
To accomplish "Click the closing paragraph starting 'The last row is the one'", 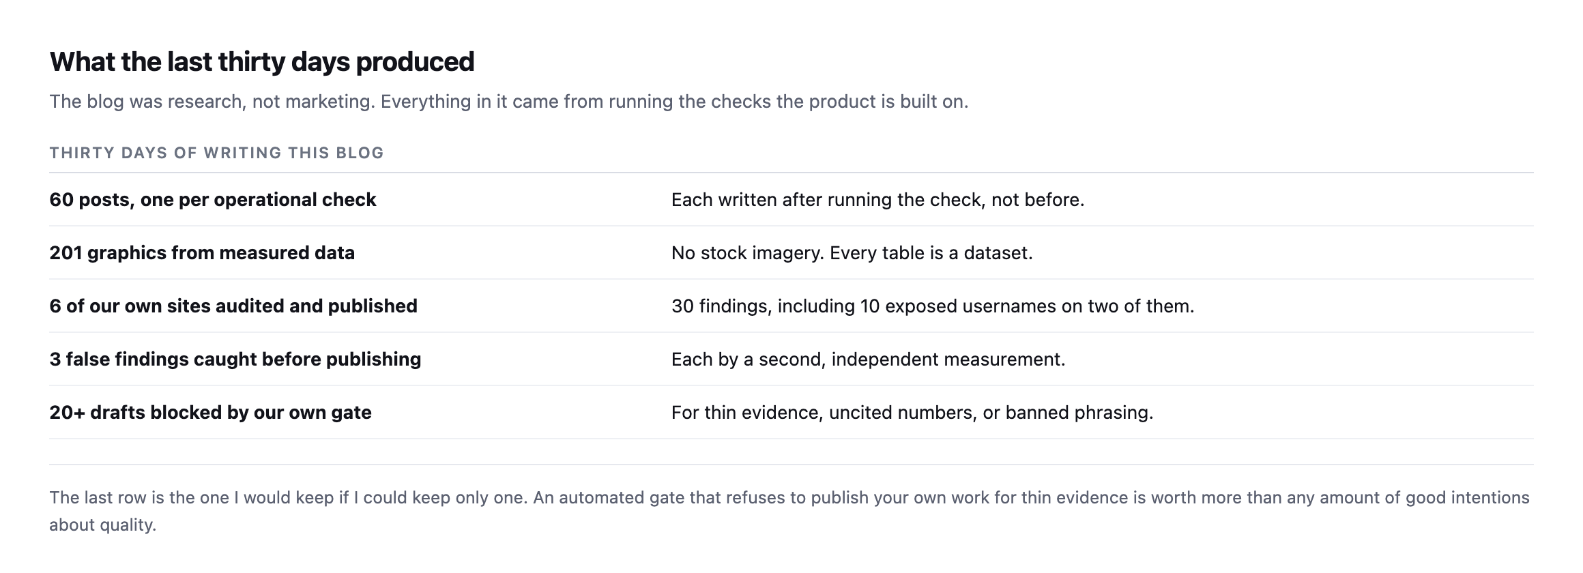I will 789,511.
